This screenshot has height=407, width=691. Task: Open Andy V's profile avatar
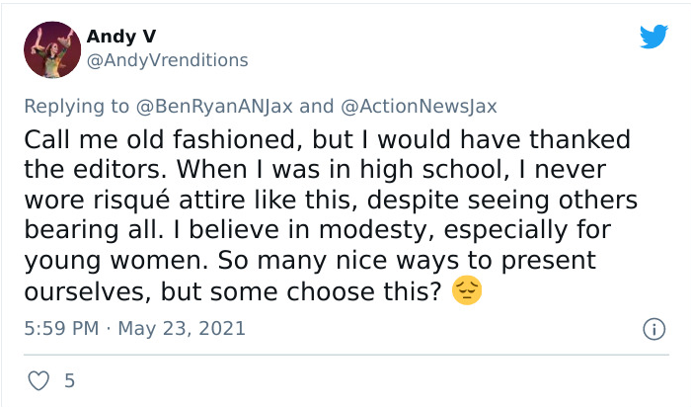pos(51,49)
